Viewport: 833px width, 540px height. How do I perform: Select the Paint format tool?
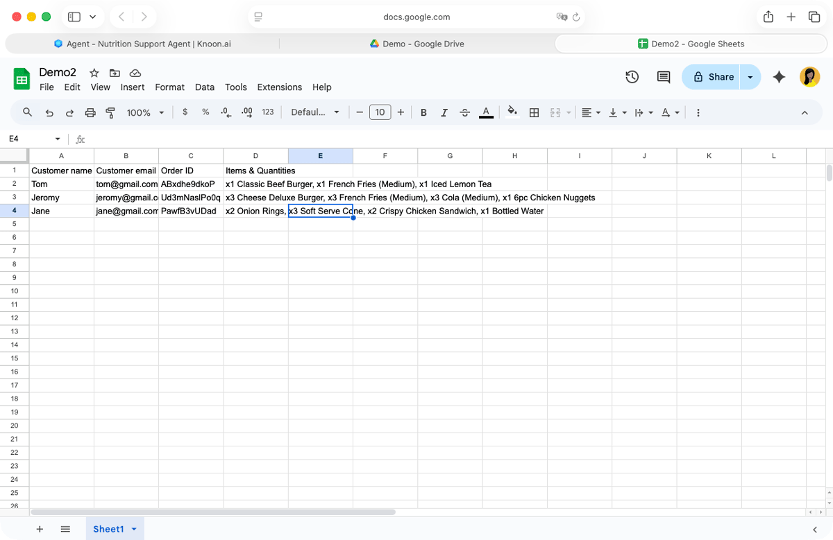point(110,112)
